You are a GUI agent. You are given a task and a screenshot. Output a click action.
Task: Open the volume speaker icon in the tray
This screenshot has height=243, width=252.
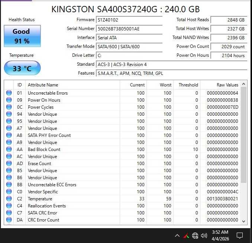tap(204, 236)
